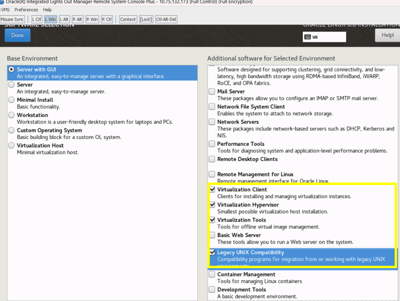Open the us keyboard layout selector
The image size is (400, 301).
point(325,36)
